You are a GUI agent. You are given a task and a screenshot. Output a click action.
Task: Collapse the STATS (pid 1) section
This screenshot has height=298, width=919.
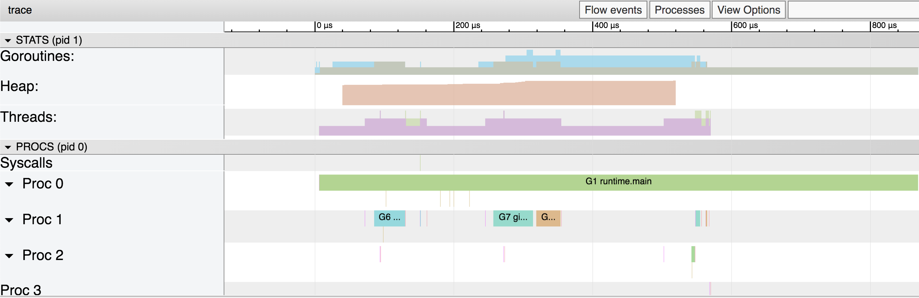[8, 40]
